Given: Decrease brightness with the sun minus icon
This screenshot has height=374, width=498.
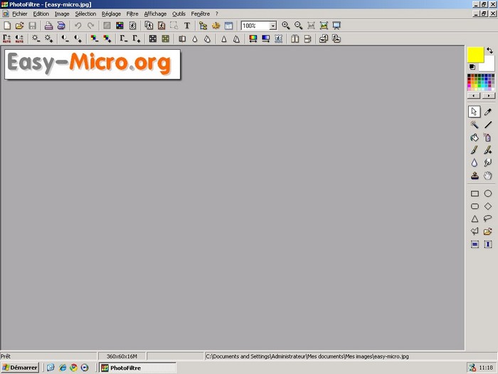Looking at the screenshot, I should click(36, 38).
